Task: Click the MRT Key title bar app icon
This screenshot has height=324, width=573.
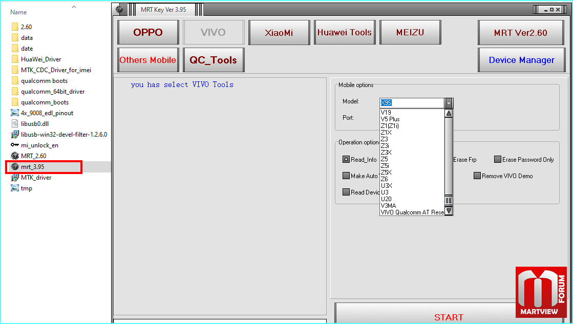Action: click(119, 10)
